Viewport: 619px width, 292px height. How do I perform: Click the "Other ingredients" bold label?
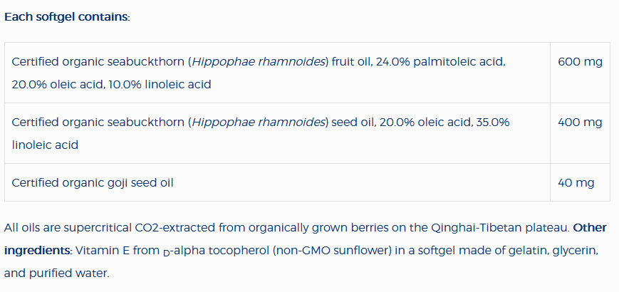point(589,228)
